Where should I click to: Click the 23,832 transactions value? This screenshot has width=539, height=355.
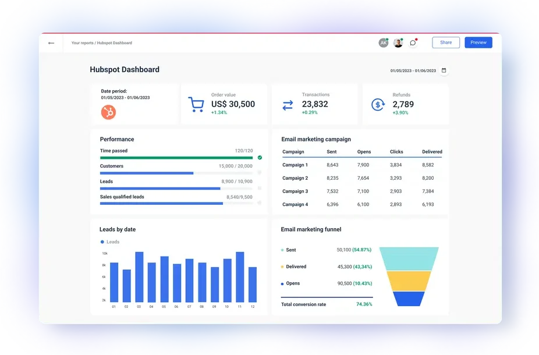[315, 104]
